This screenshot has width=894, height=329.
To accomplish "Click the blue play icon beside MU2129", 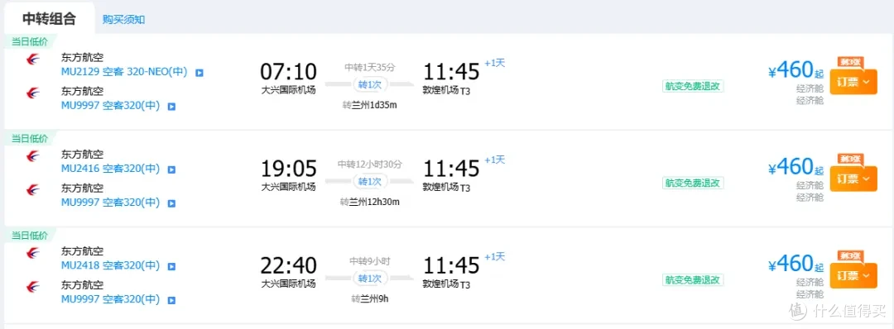I will (199, 73).
